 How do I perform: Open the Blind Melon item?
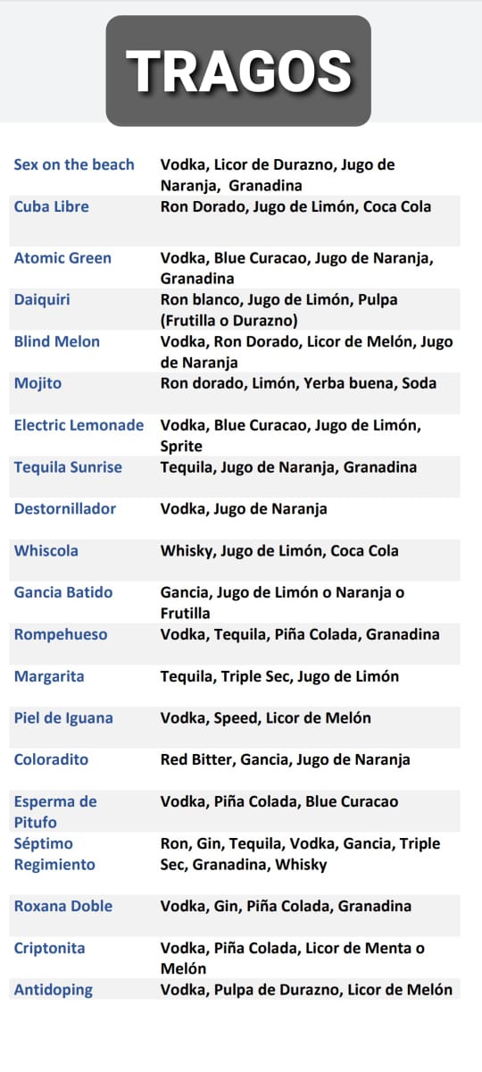(57, 341)
